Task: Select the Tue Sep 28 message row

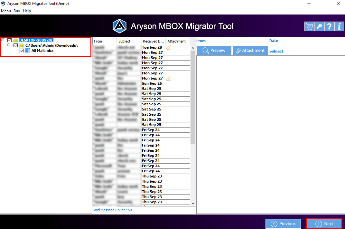Action: [141, 47]
